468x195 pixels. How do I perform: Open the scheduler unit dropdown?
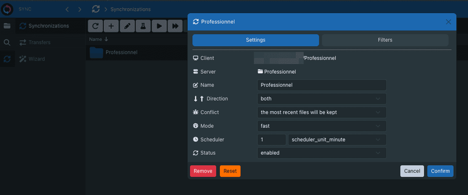337,139
